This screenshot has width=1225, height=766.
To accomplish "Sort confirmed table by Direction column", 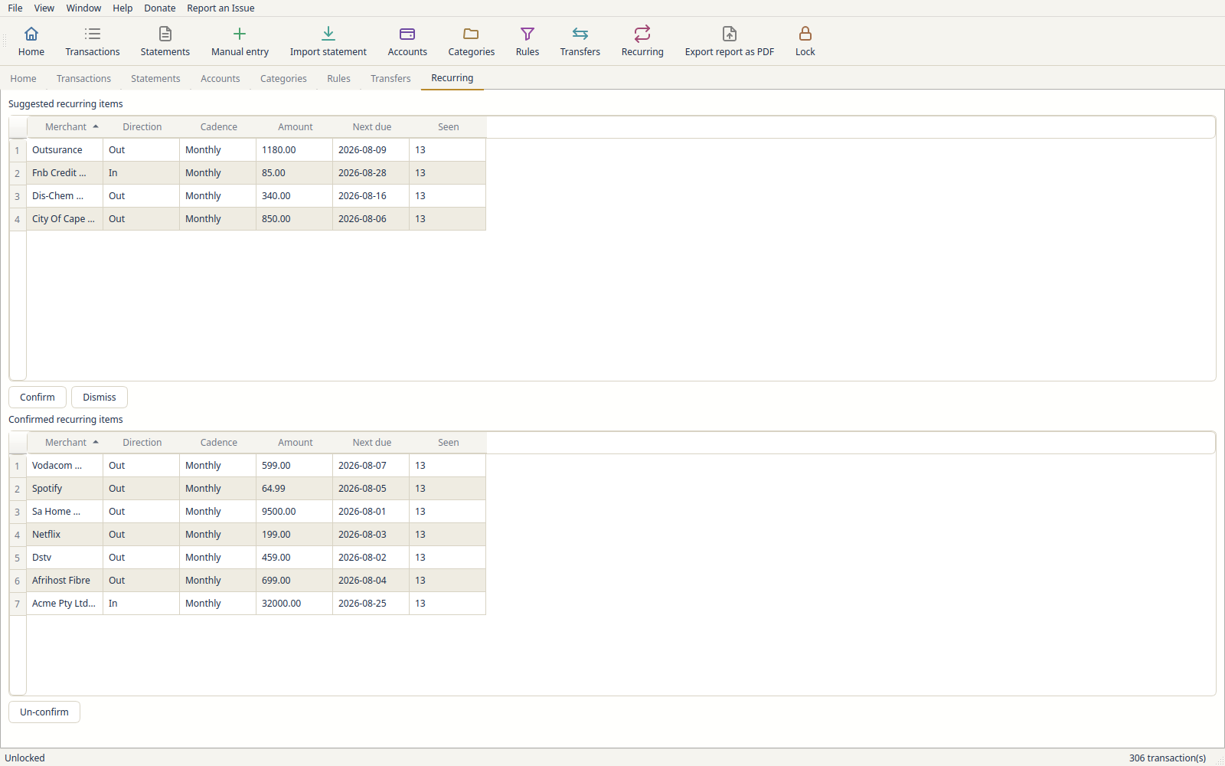I will 142,443.
